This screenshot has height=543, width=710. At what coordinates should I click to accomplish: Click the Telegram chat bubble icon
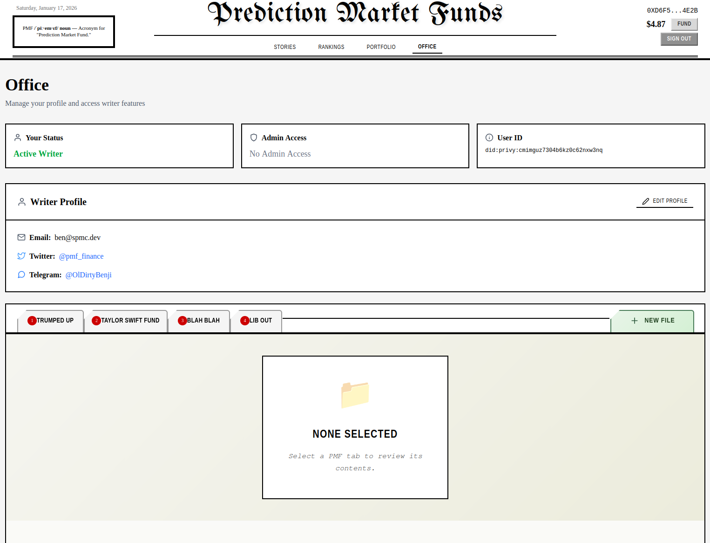click(x=21, y=275)
